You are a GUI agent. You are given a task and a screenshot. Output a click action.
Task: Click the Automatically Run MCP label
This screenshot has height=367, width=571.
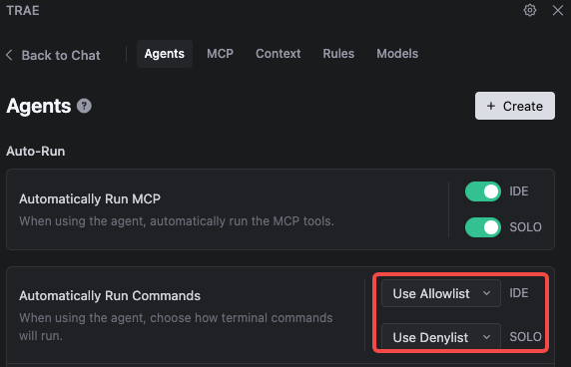90,199
